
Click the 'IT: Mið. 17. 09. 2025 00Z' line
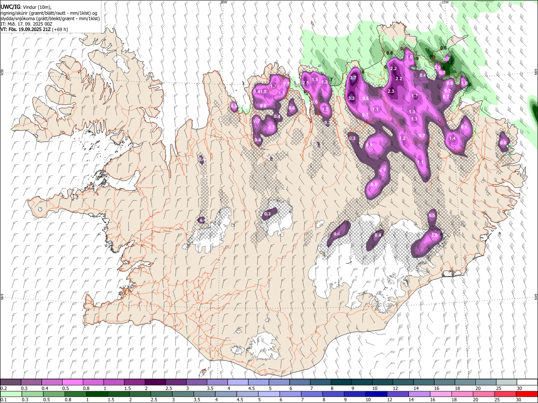pos(26,24)
